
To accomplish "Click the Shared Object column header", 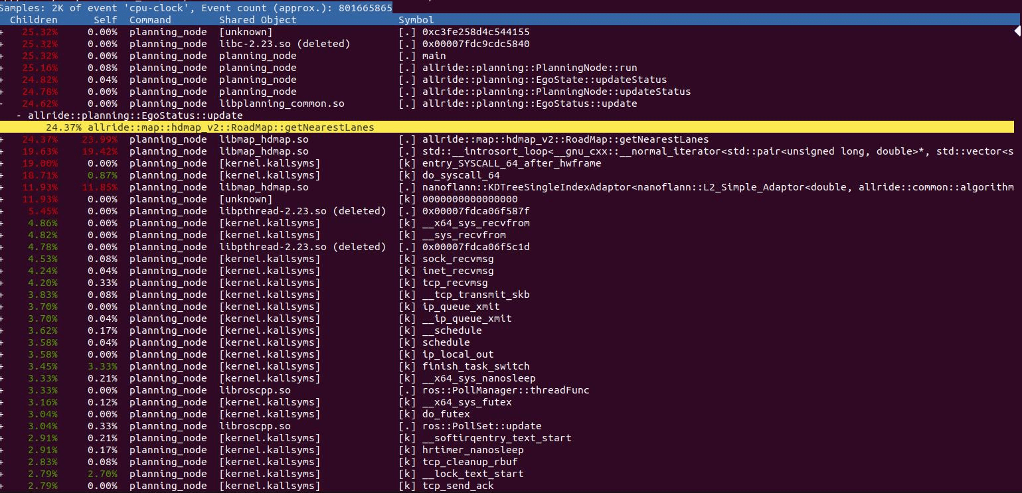I will pyautogui.click(x=258, y=20).
